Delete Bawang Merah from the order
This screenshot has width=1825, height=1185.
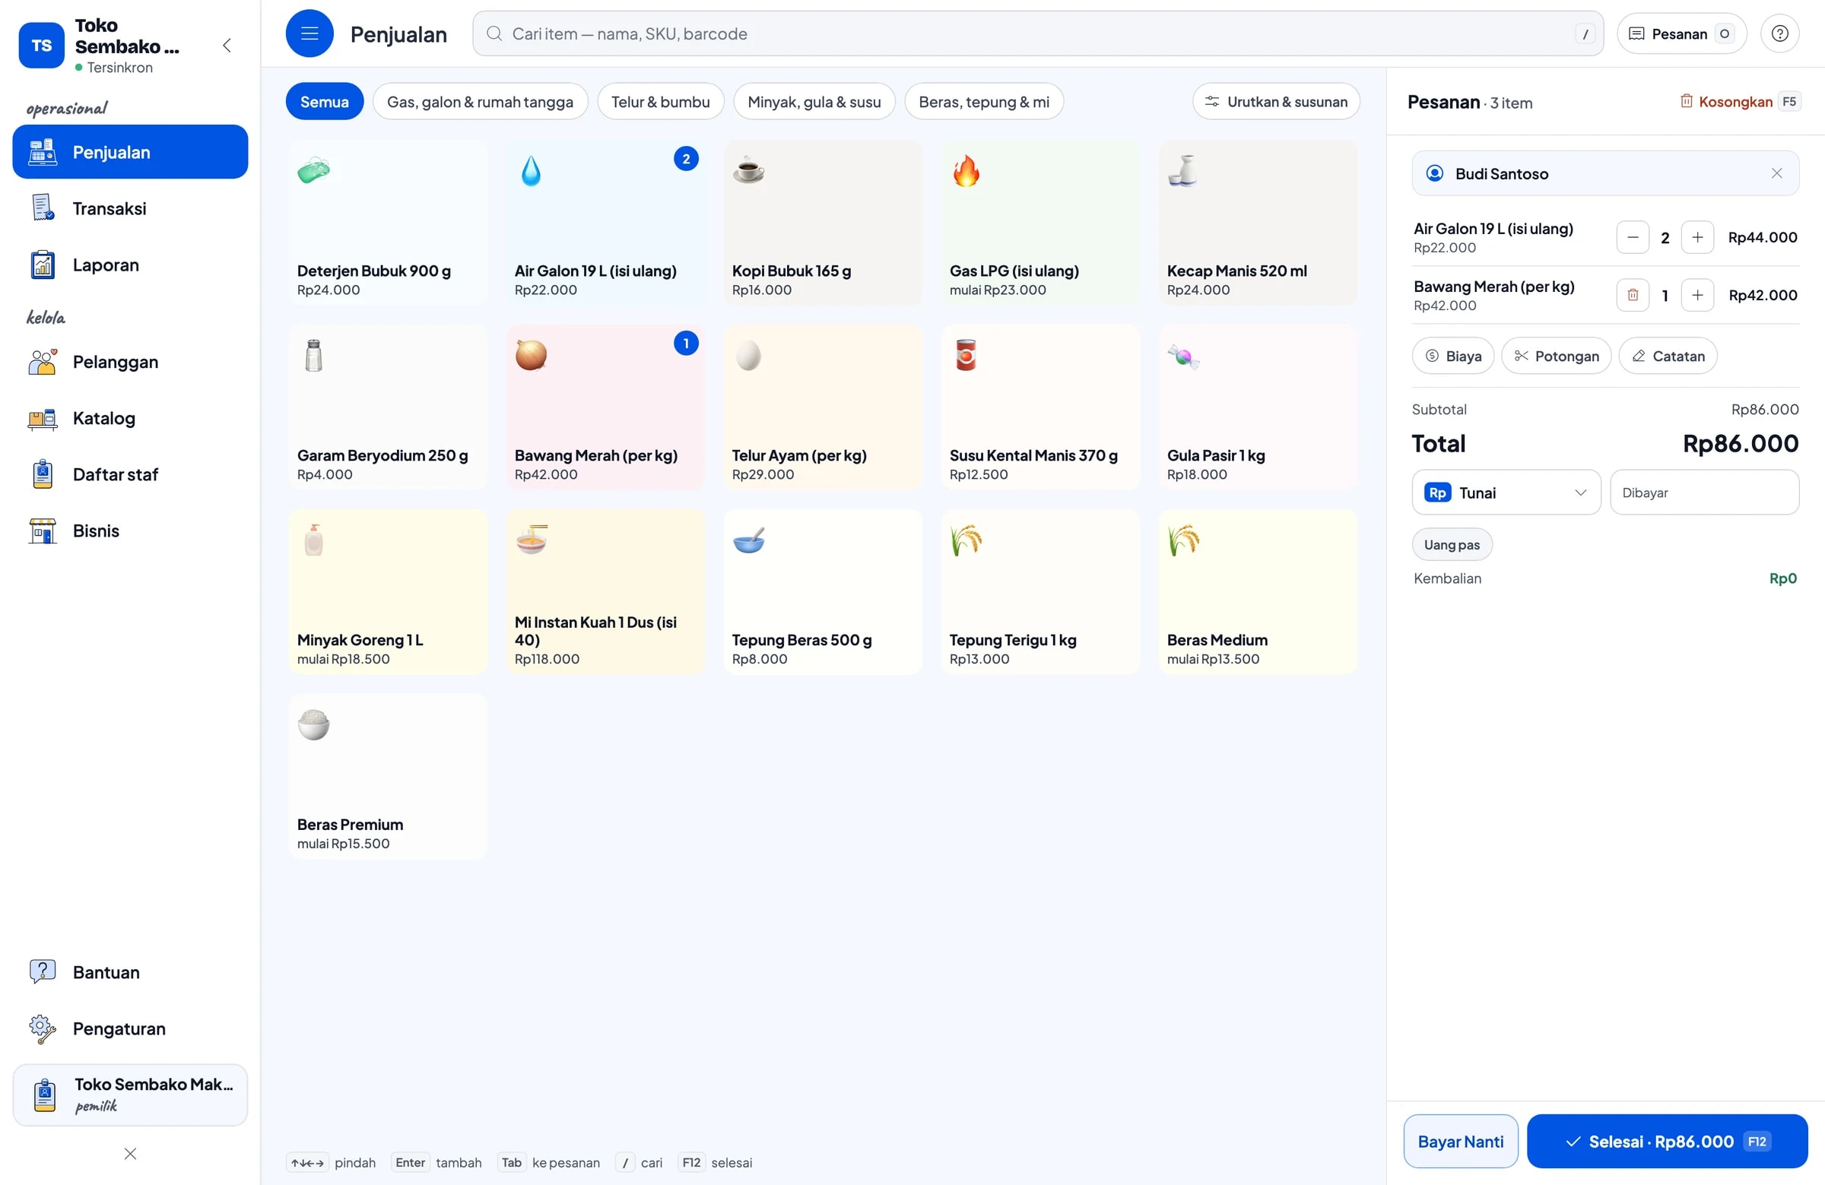(1633, 295)
